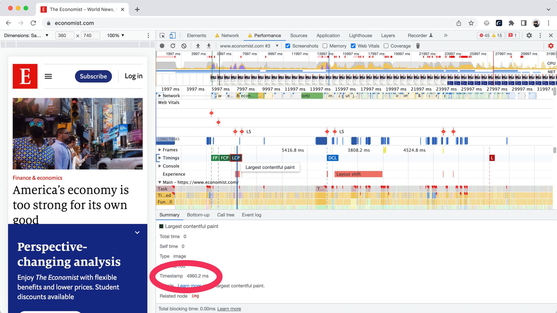Select the inspect element picker icon

click(x=162, y=35)
